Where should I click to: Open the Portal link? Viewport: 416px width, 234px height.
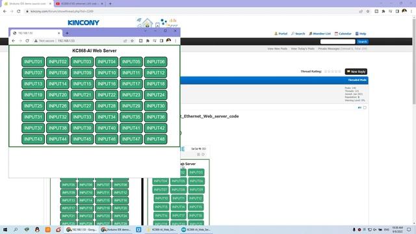(281, 34)
